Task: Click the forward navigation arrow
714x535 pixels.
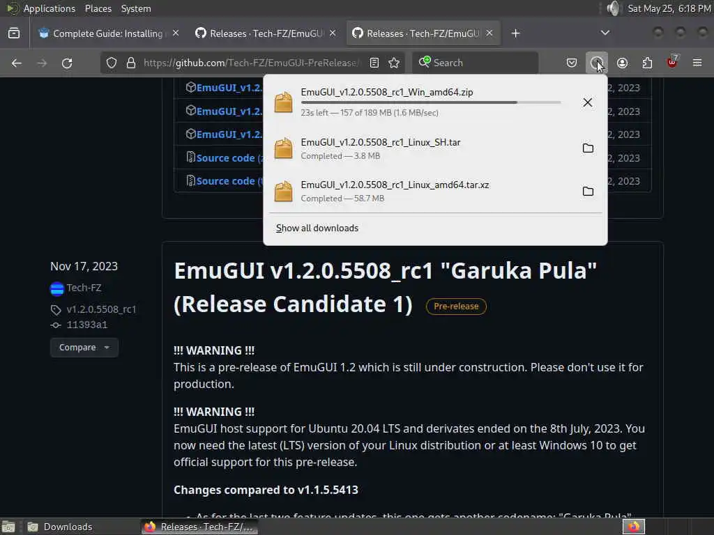Action: point(42,63)
